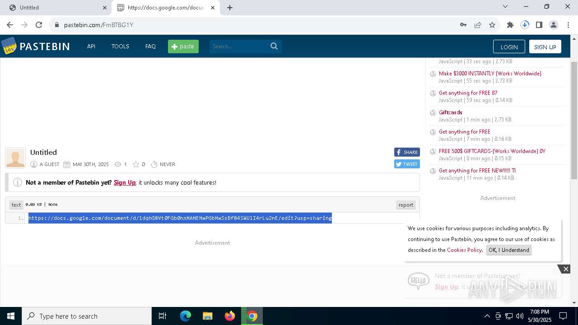Viewport: 578px width, 325px height.
Task: Click the site lock icon
Action: 57,25
